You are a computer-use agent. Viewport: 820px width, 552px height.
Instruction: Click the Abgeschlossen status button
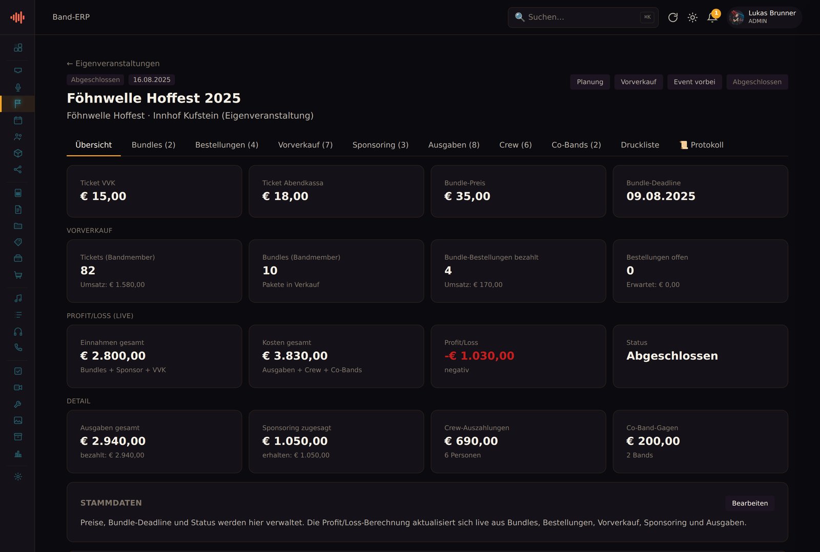(757, 82)
